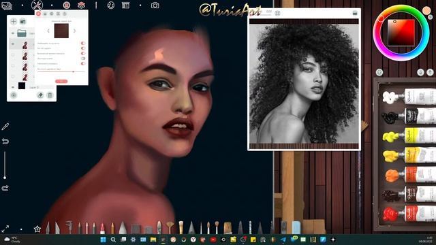Select the fourth tab in settings popup
Viewport: 436px width, 245px height.
click(x=58, y=14)
